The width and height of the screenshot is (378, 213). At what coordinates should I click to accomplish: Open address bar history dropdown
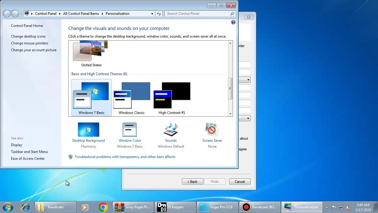152,14
